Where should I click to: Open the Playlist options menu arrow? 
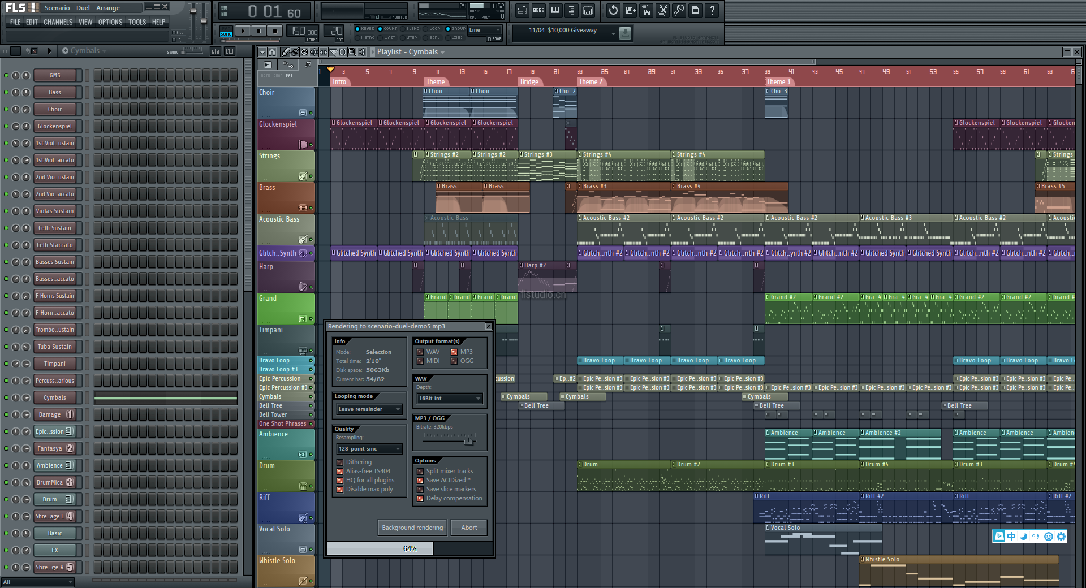click(x=262, y=52)
